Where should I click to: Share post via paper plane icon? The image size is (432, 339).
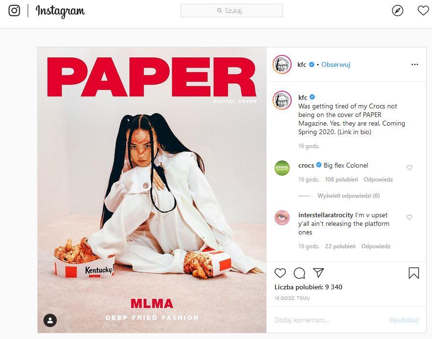click(x=318, y=273)
